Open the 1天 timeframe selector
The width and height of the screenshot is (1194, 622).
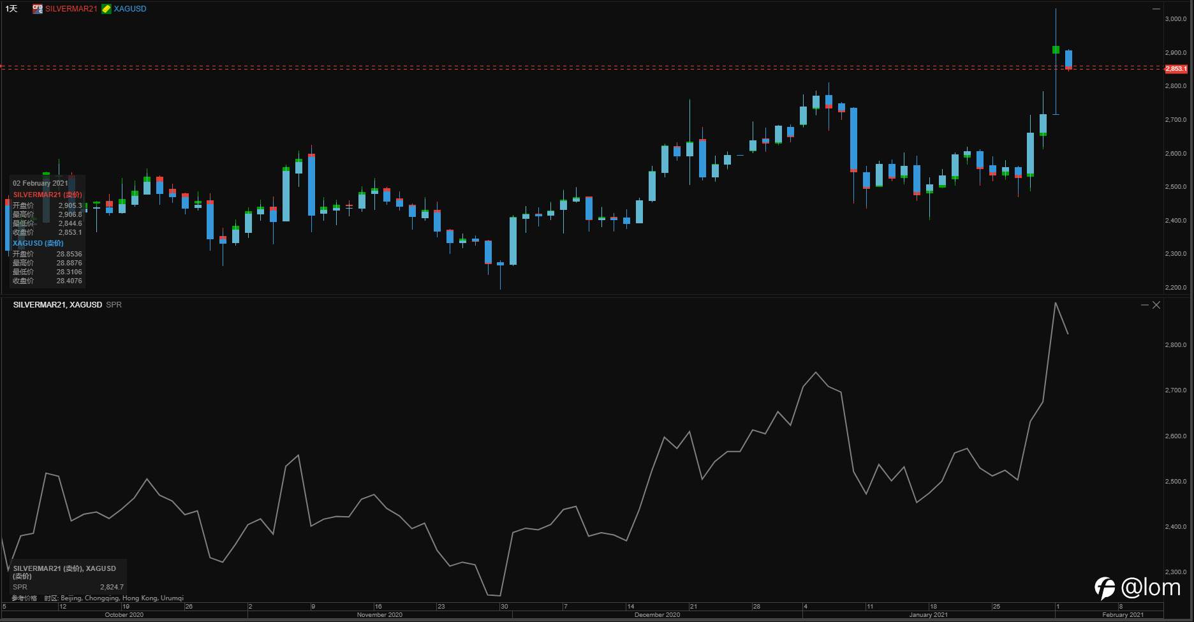point(11,9)
